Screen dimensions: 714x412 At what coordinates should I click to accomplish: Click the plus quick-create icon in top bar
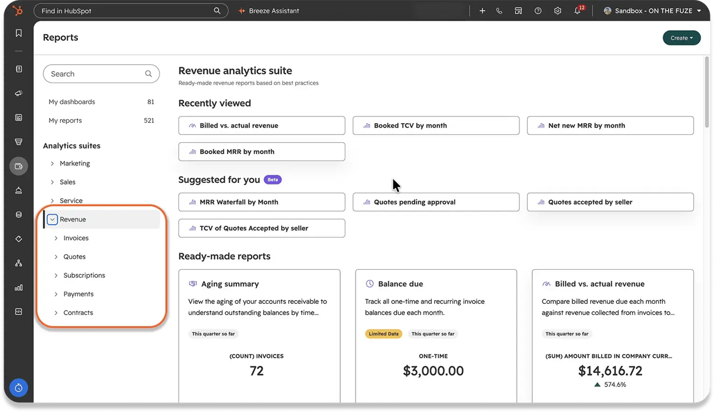(x=483, y=11)
